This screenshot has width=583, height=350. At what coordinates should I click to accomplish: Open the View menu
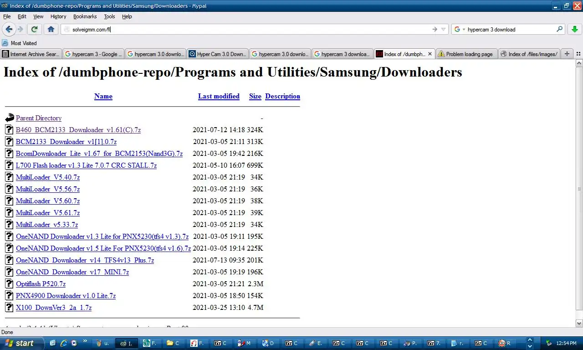[38, 16]
